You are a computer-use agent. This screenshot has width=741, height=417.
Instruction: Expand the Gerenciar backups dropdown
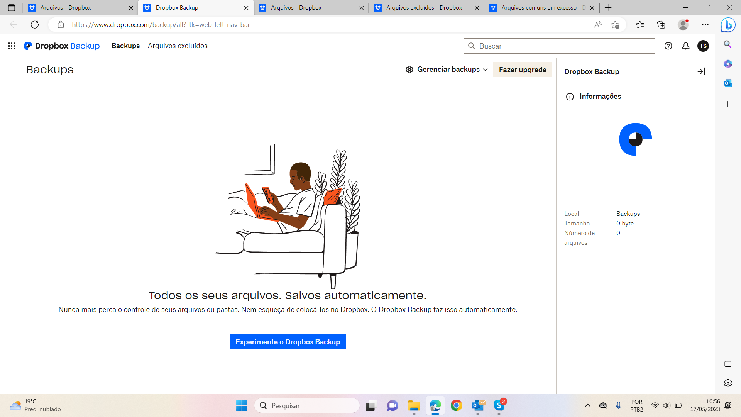coord(447,69)
